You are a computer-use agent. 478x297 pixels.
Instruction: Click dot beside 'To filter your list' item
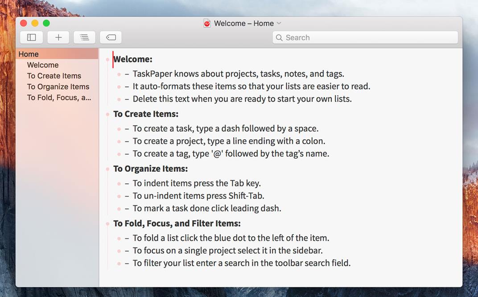tap(119, 264)
